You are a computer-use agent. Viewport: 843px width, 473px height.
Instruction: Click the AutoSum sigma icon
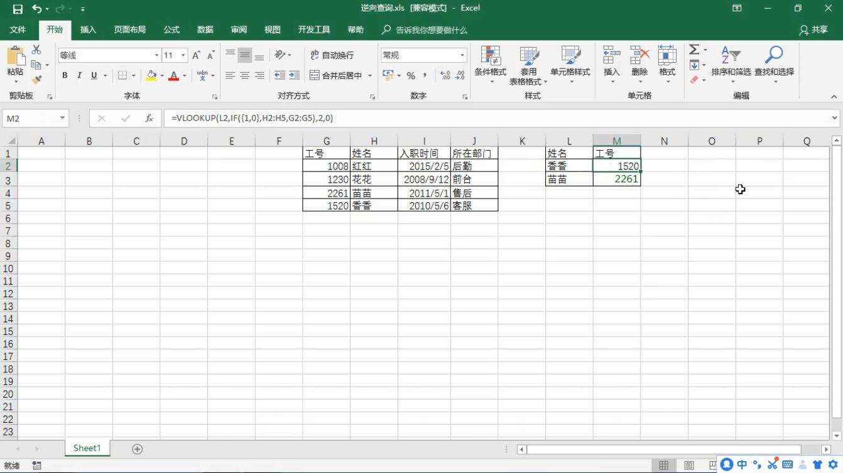tap(694, 50)
